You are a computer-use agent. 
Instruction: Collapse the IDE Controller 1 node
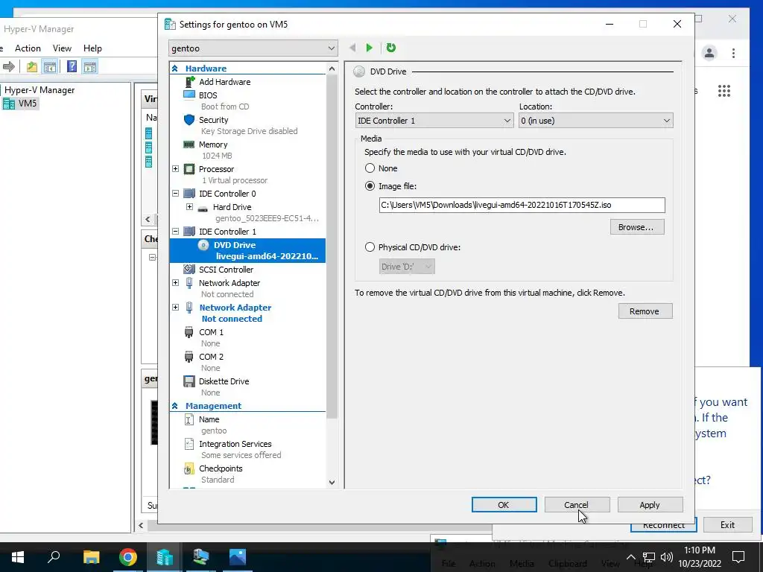[176, 232]
